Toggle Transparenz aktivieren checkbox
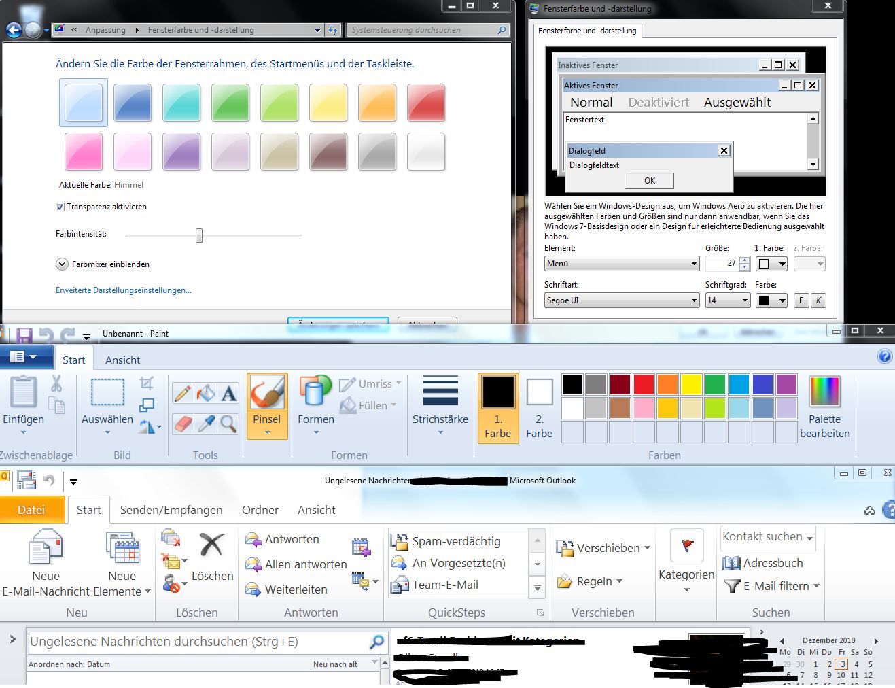Image resolution: width=895 pixels, height=688 pixels. coord(60,207)
